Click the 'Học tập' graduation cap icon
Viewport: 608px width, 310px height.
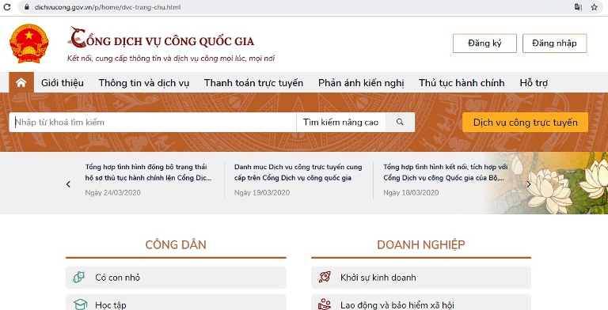(80, 304)
